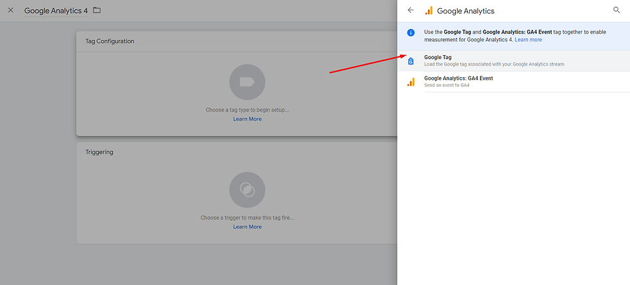Select the Google Tag tag type
Viewport: 630px width, 285px height.
click(514, 60)
